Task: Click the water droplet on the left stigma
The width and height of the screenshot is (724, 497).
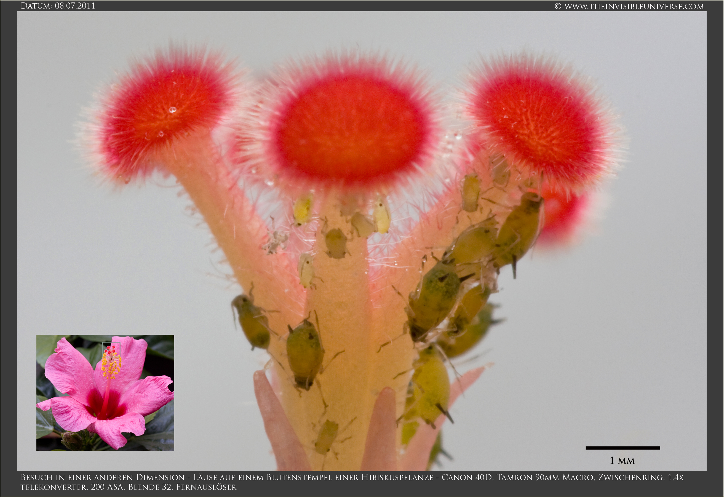Action: (x=172, y=110)
